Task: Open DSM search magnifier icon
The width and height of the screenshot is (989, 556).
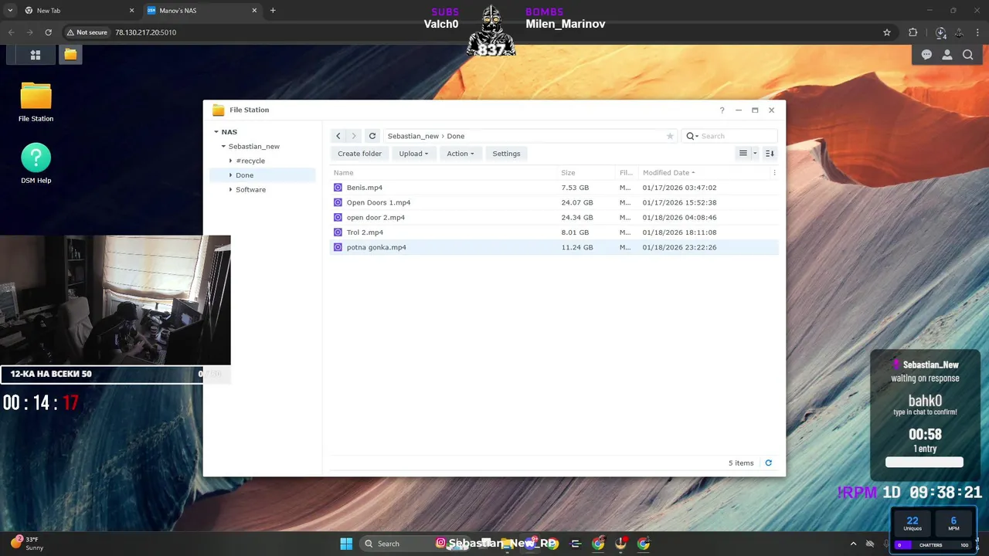Action: 968,55
